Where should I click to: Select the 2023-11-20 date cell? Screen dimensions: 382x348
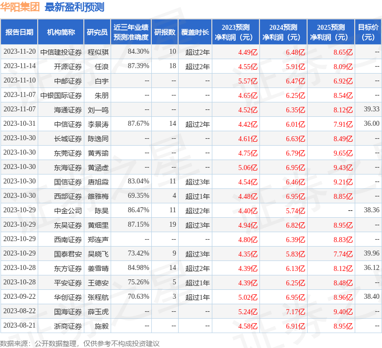point(19,52)
